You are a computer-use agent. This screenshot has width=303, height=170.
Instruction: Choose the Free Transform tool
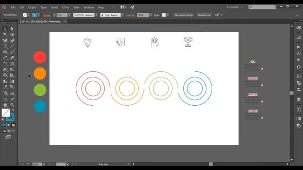12,69
